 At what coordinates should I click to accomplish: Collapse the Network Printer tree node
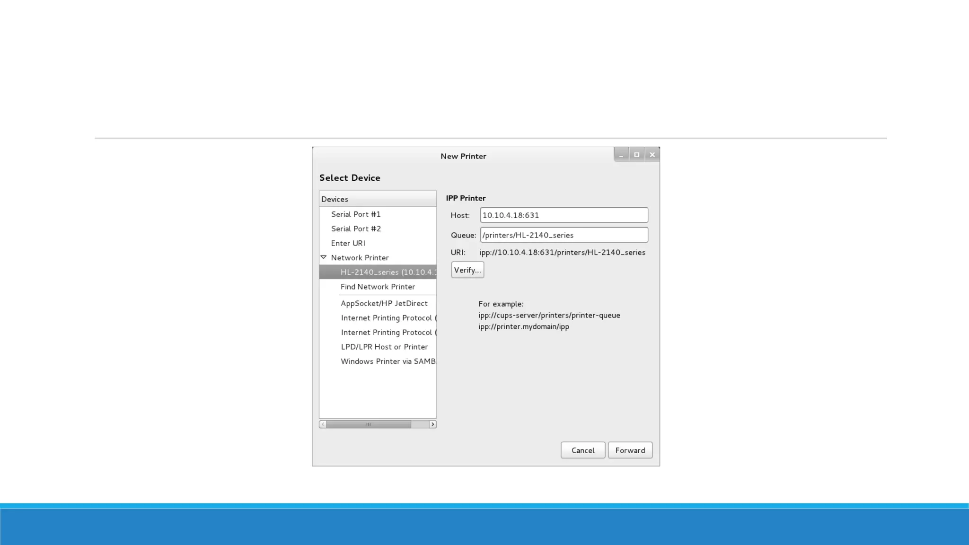click(324, 257)
